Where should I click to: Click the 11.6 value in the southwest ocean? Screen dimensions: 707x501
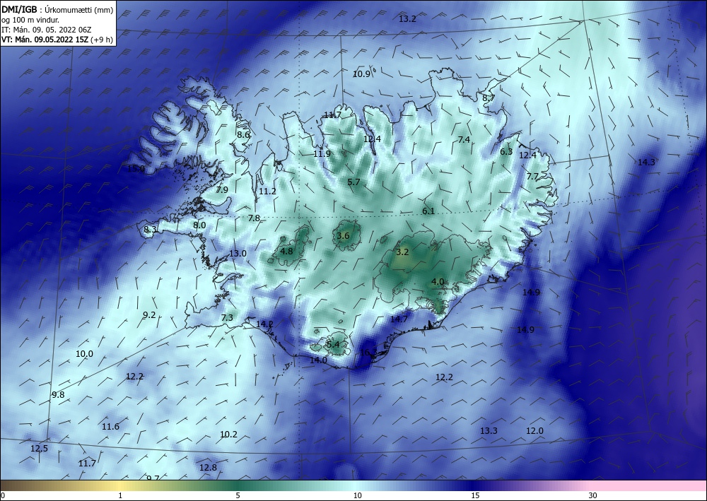click(110, 427)
